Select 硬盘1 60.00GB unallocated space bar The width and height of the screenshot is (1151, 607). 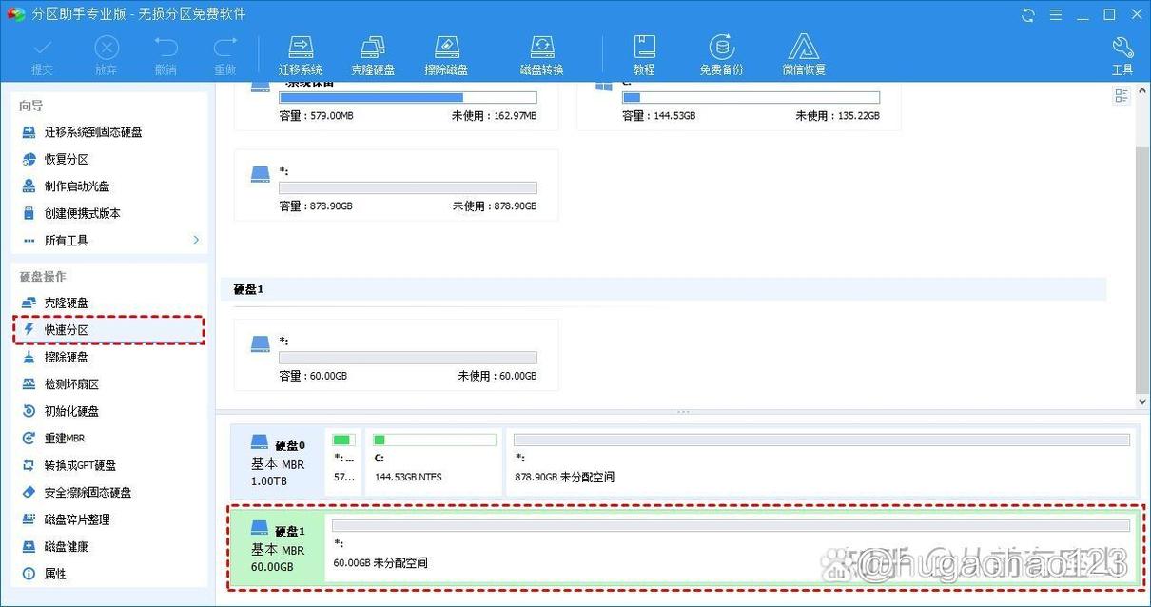point(730,547)
